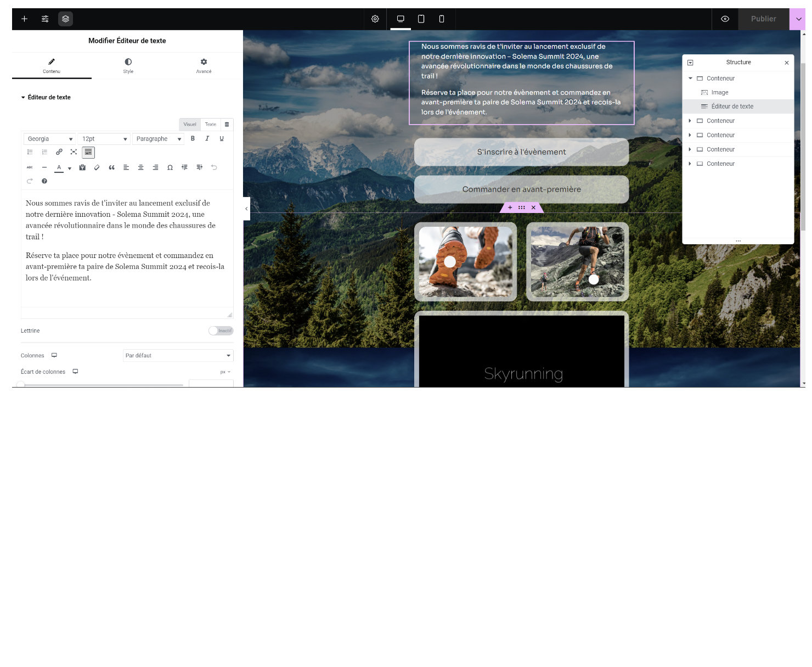Open the Georgia font family dropdown
This screenshot has width=812, height=667.
click(49, 139)
